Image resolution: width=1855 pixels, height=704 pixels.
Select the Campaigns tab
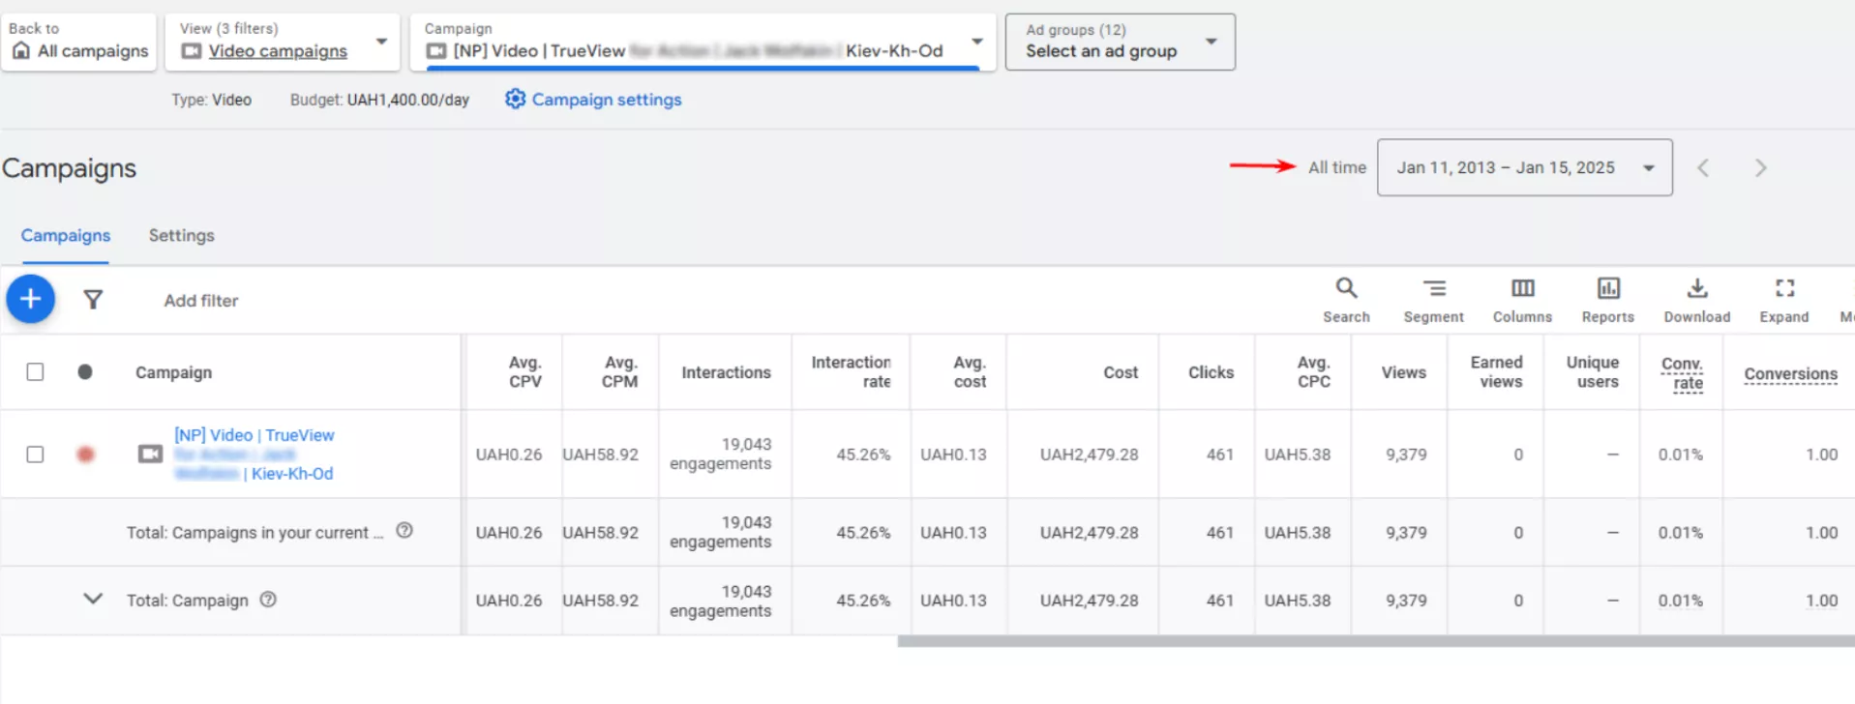click(x=66, y=236)
